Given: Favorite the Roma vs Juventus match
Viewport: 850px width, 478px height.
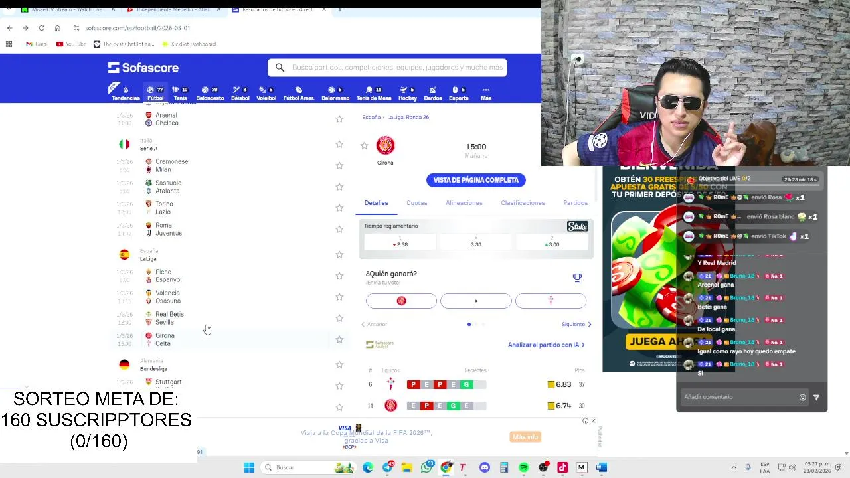Looking at the screenshot, I should click(339, 229).
